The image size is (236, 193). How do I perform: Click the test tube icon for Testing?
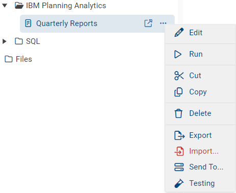point(179,183)
